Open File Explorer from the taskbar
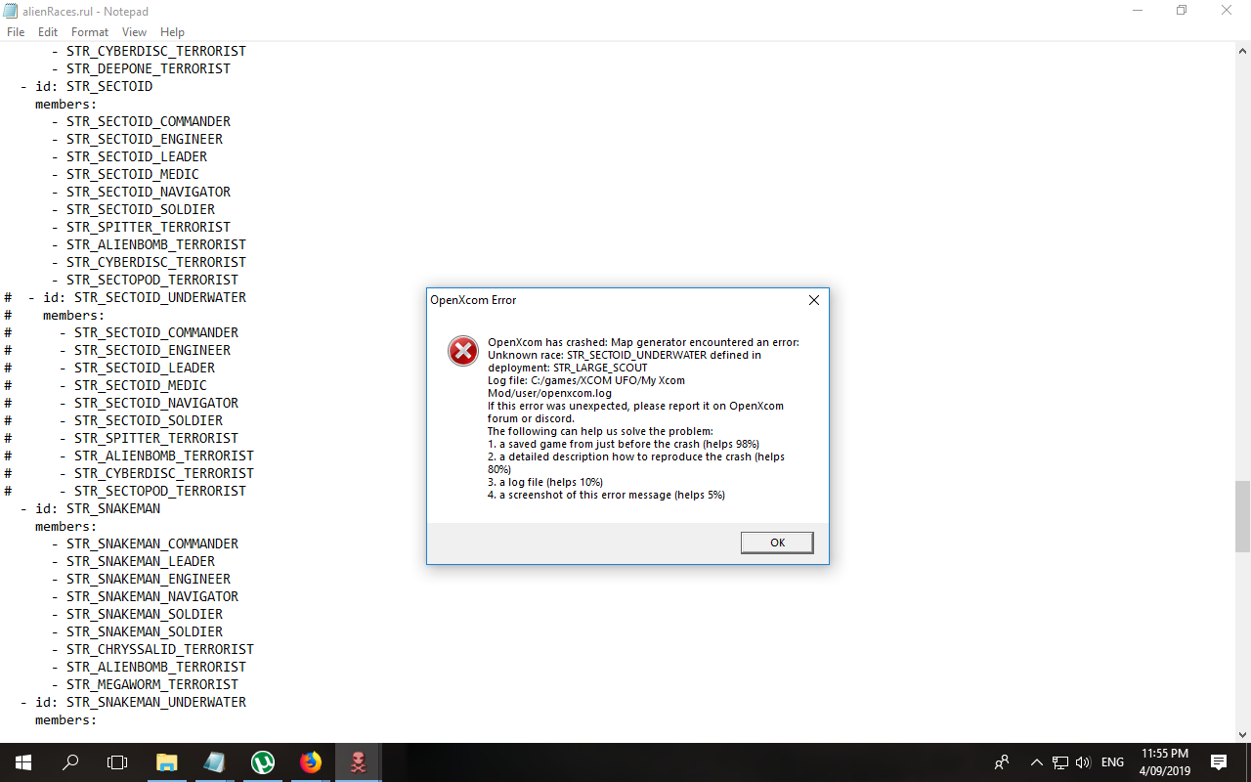The image size is (1251, 782). pyautogui.click(x=166, y=762)
